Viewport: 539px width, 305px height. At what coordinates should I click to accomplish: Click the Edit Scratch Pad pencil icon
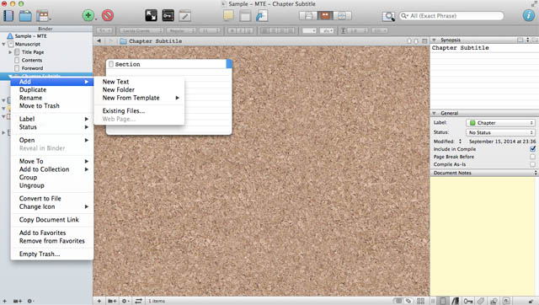[x=184, y=15]
